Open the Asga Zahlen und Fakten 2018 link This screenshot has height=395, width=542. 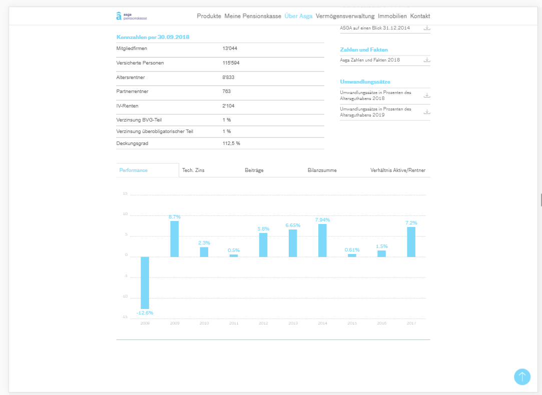coord(370,60)
